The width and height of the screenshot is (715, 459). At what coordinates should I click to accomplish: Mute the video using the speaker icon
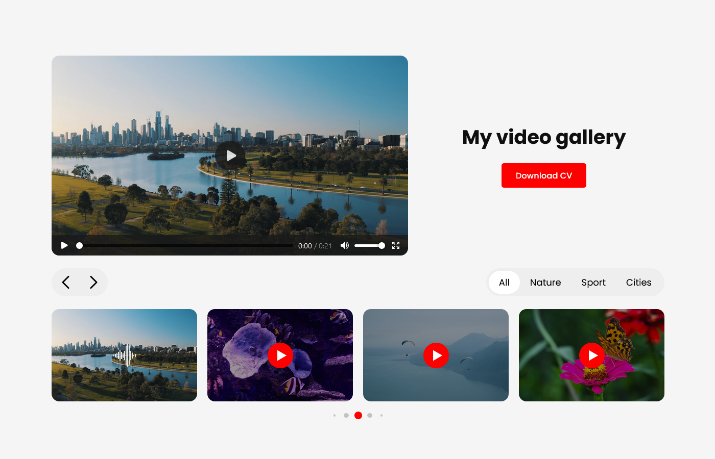[345, 245]
